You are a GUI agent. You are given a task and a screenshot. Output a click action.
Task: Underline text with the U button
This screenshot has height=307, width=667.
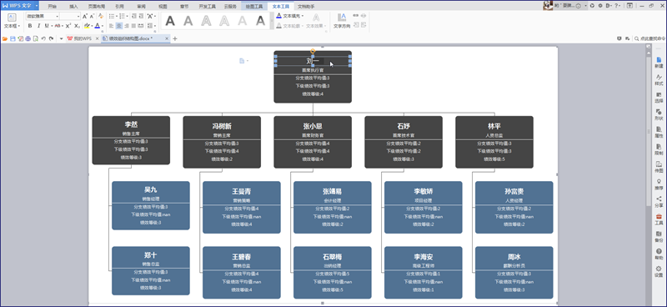(47, 26)
